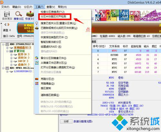Image resolution: width=161 pixels, height=132 pixels.
Task: Choose 检查分区表错误(F12) menu entry
Action: click(53, 12)
